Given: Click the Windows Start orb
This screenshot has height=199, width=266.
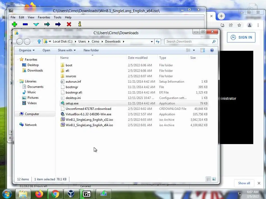Looking at the screenshot, I should pyautogui.click(x=7, y=194).
